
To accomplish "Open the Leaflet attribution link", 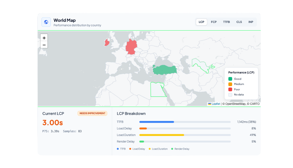I will [x=216, y=104].
